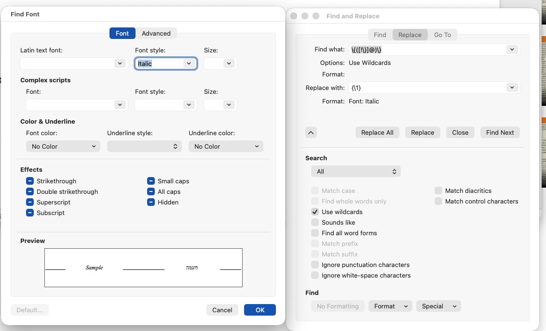Screen dimensions: 546x331
Task: Click the red close window dot of Find and Replace
Action: [294, 16]
